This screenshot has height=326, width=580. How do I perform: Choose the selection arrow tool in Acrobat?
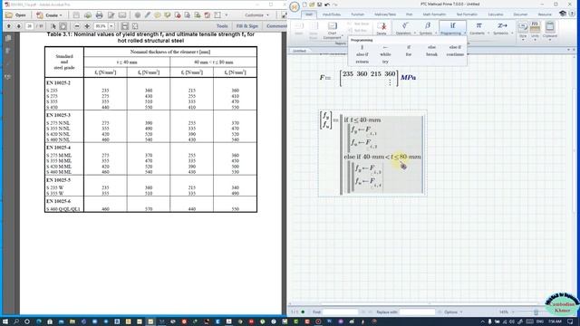(x=53, y=26)
